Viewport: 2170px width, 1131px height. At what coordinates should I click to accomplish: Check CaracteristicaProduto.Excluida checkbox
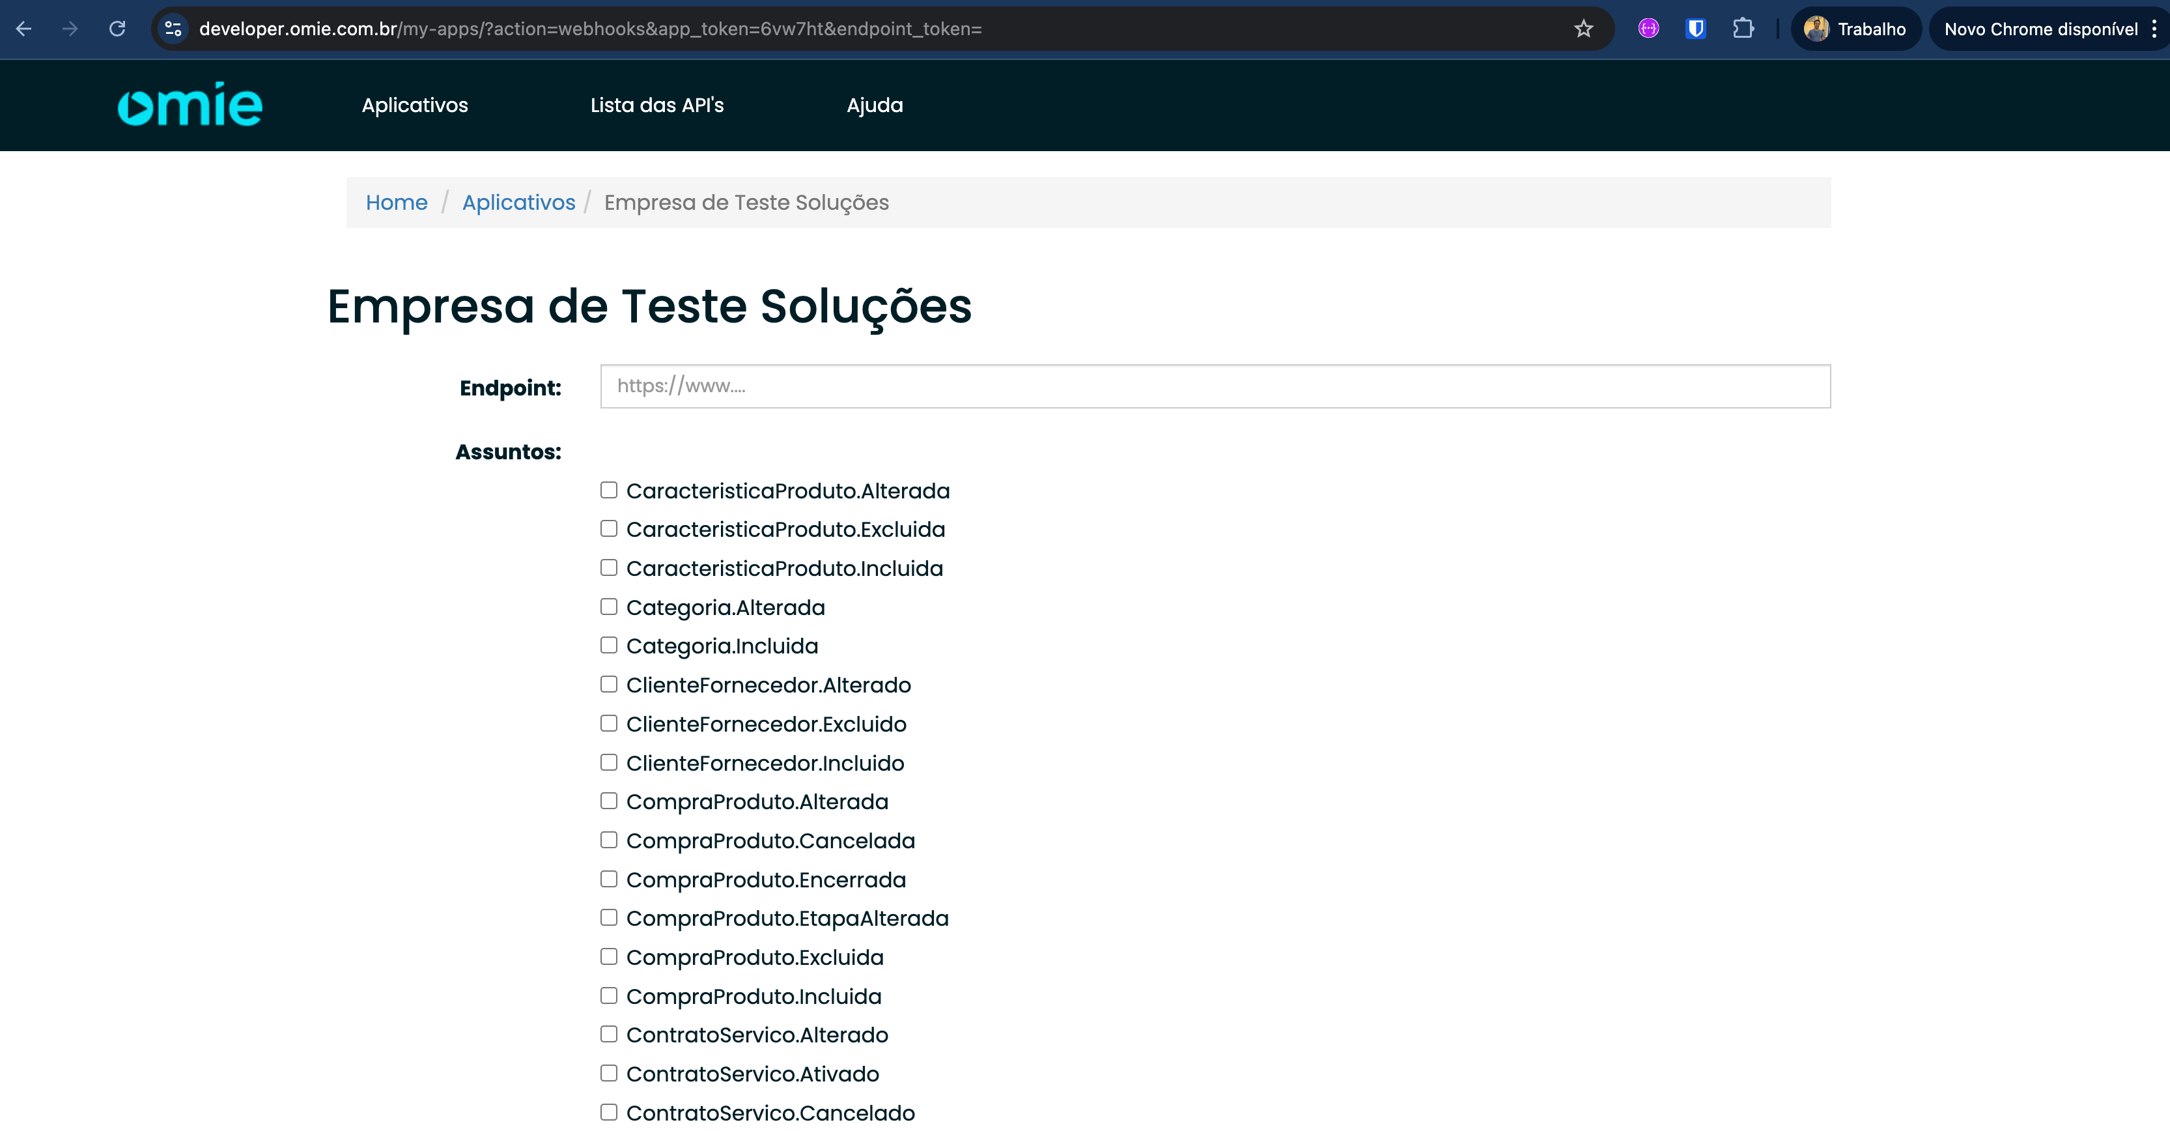click(x=608, y=528)
